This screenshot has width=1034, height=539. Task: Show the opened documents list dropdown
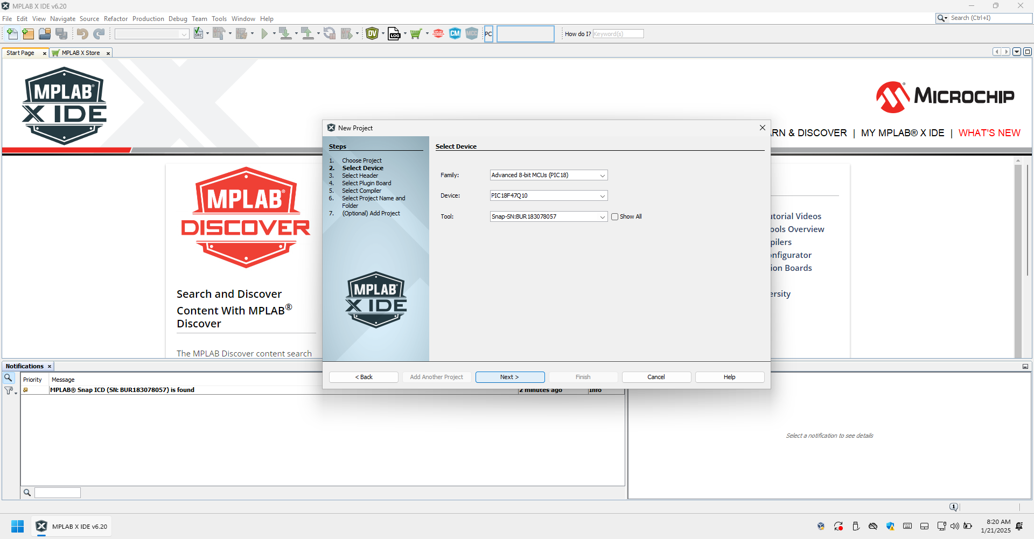pos(1017,52)
